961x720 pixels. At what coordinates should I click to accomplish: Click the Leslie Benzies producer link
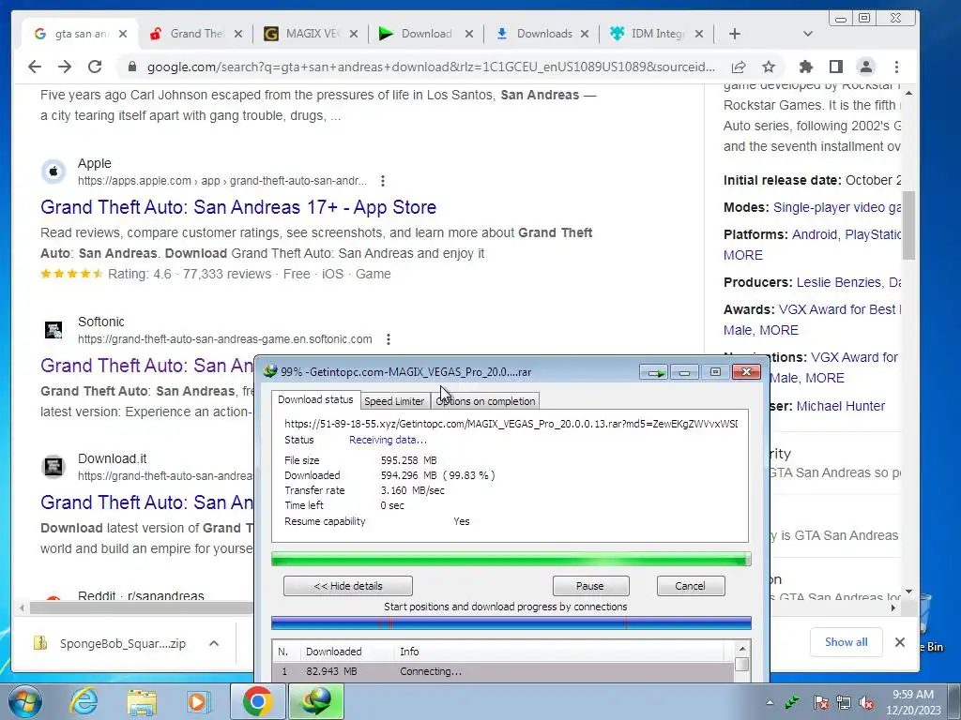pyautogui.click(x=838, y=282)
